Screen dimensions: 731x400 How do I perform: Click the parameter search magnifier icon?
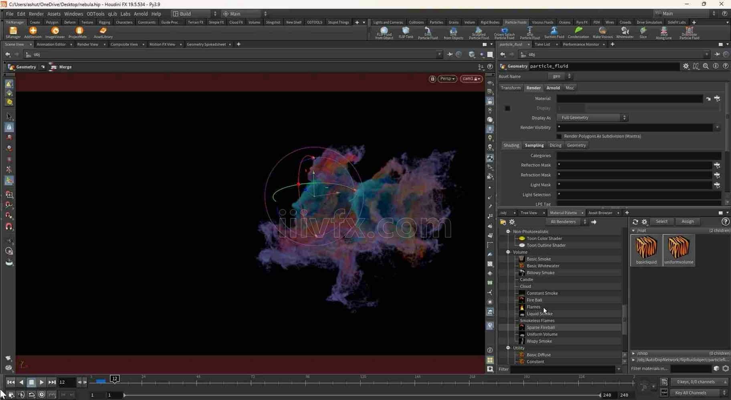tap(706, 66)
